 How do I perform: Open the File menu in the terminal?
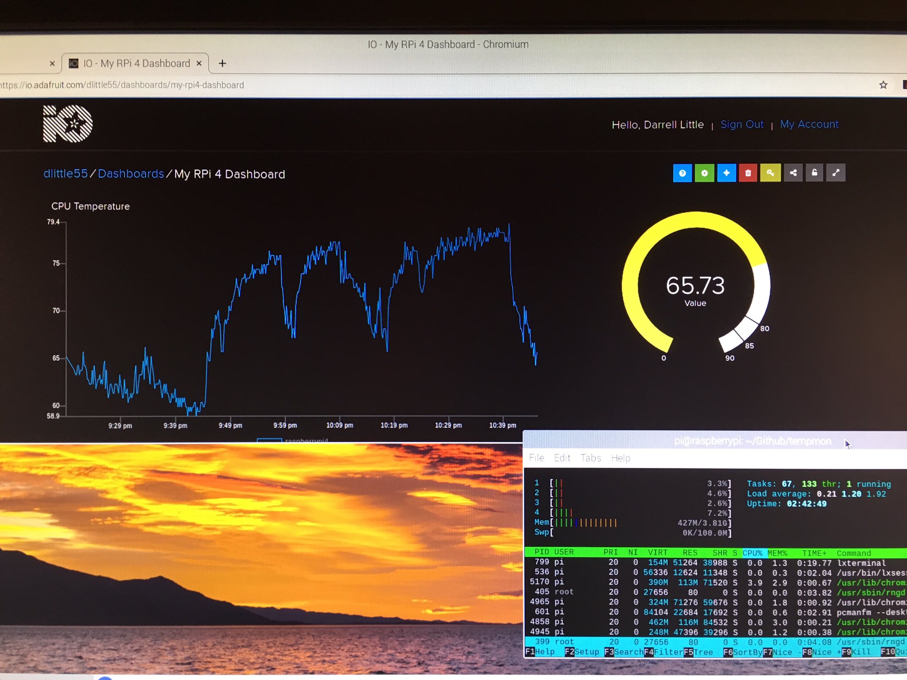coord(536,458)
